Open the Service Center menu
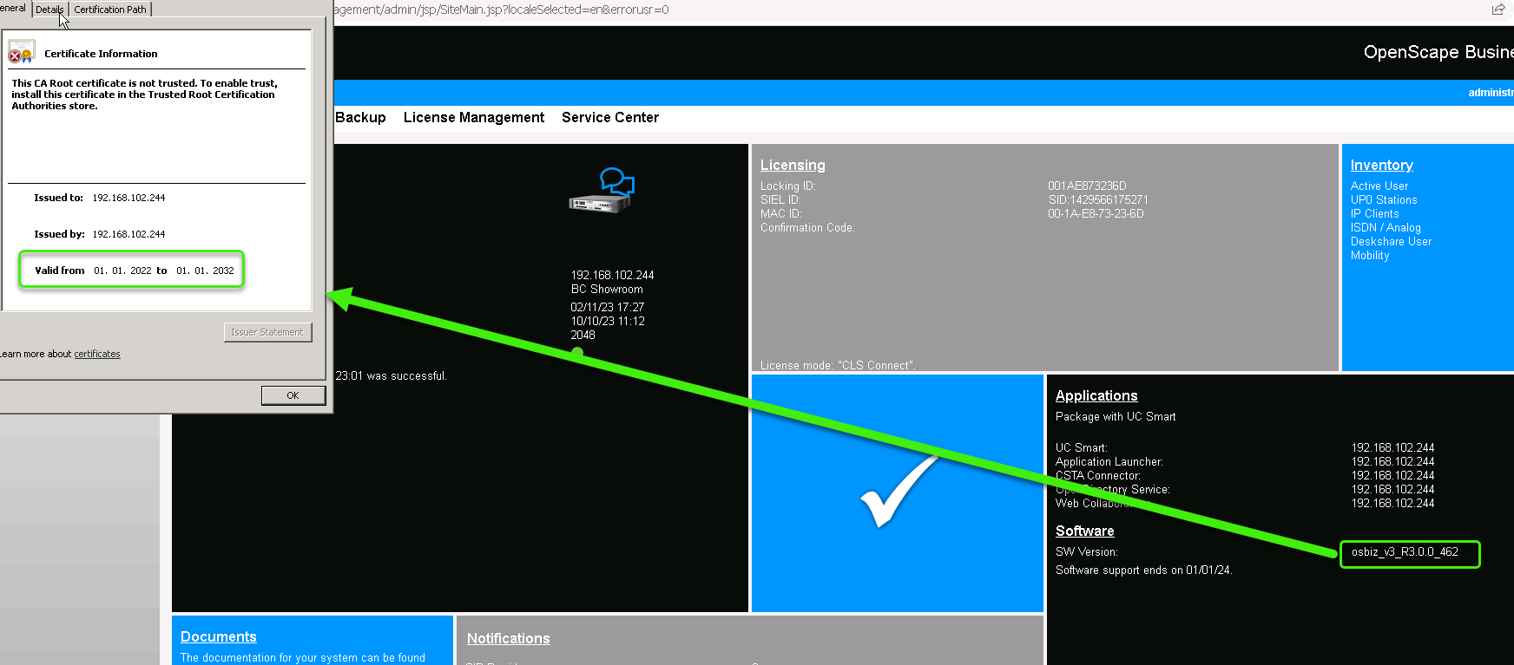Viewport: 1514px width, 665px height. click(610, 117)
